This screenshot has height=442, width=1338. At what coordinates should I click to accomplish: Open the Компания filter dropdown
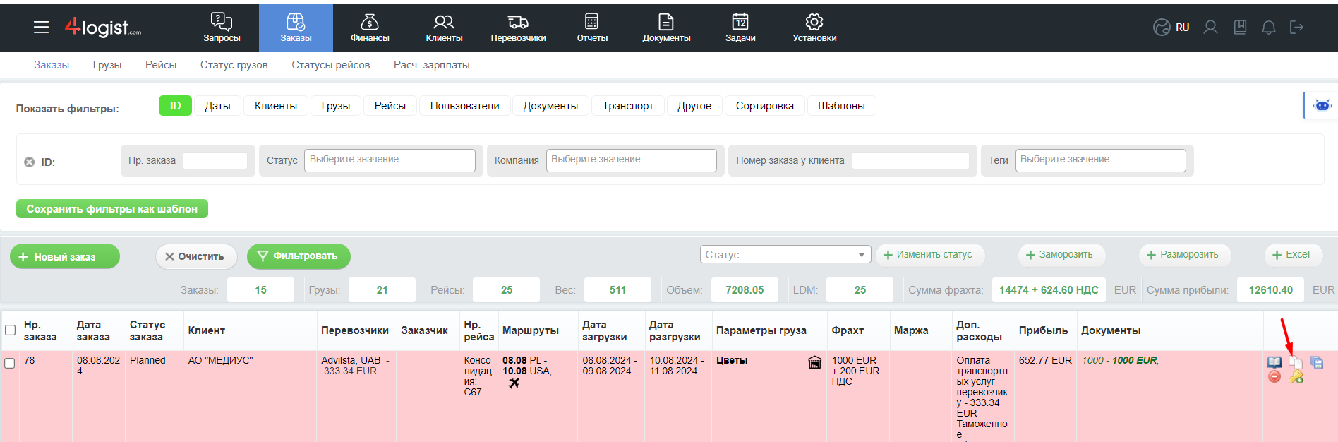tap(631, 160)
